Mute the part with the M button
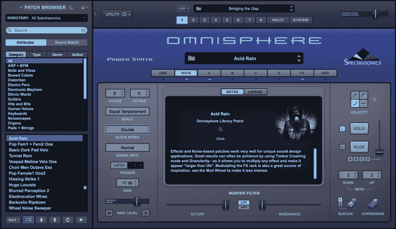 click(109, 213)
